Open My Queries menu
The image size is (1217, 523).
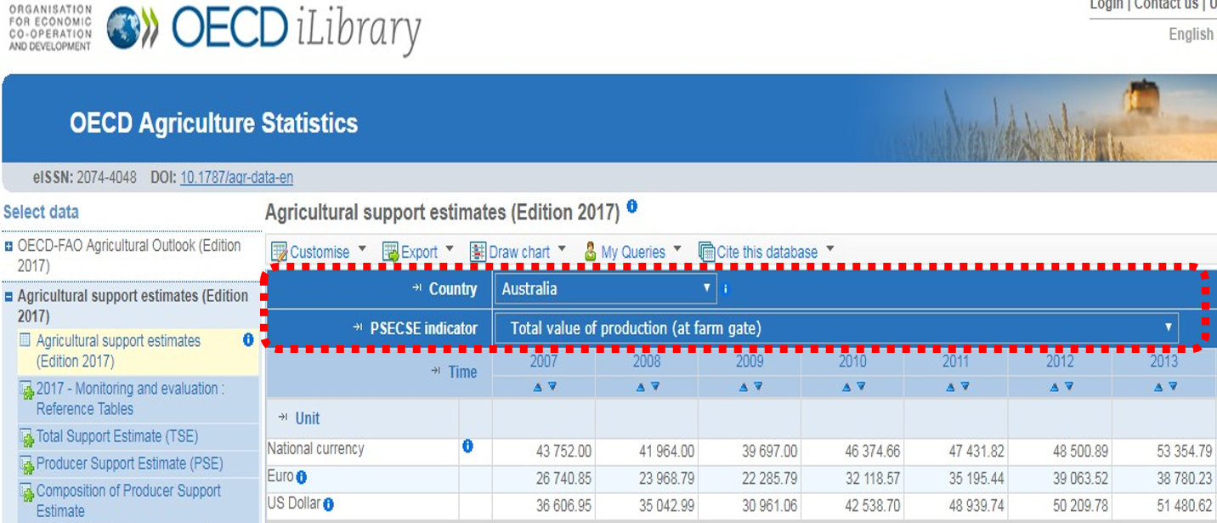(633, 253)
